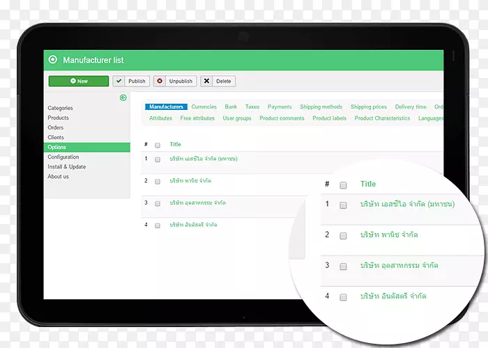The width and height of the screenshot is (488, 348).
Task: Open manufacturer บริษัท พานิช จำกัด in tablet list
Action: (x=190, y=181)
